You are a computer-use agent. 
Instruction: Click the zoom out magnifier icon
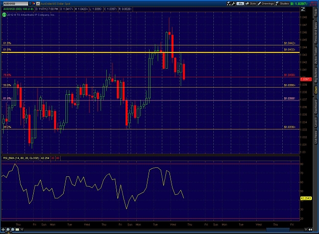13,229
